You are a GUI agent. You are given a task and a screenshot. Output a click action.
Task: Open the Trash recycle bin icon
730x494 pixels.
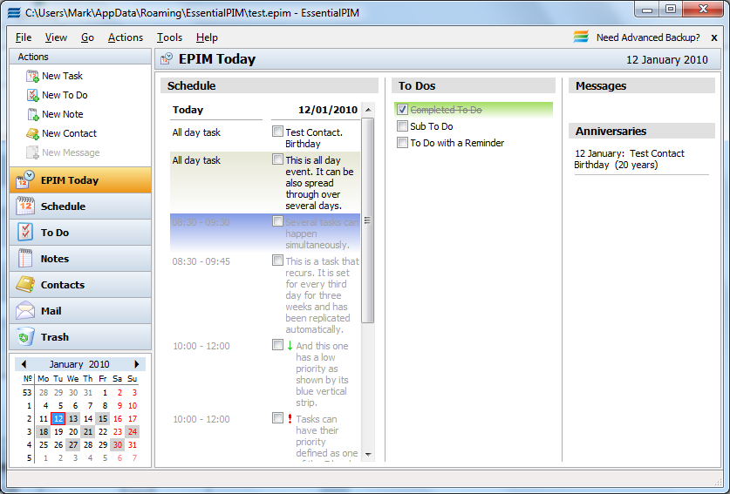[25, 337]
